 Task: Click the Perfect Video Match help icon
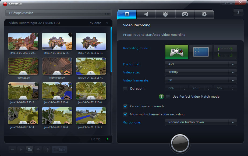161,97
